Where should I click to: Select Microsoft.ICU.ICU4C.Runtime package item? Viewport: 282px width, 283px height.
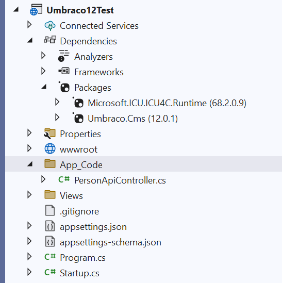167,103
